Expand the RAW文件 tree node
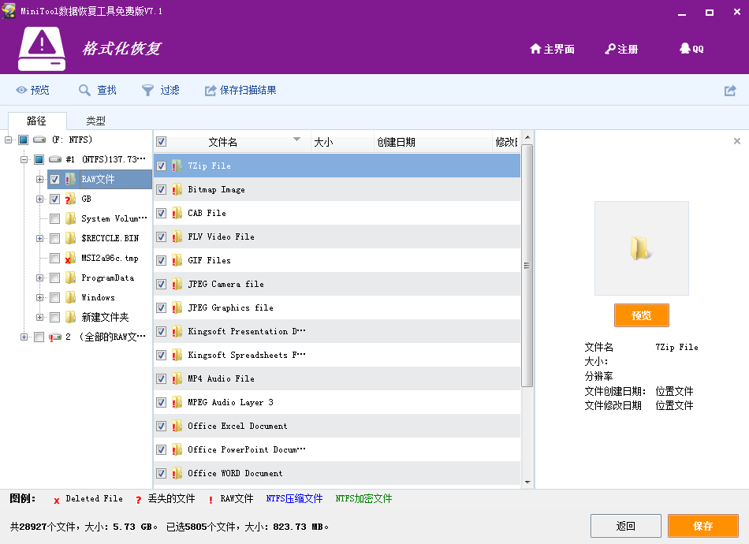The image size is (749, 544). [39, 179]
